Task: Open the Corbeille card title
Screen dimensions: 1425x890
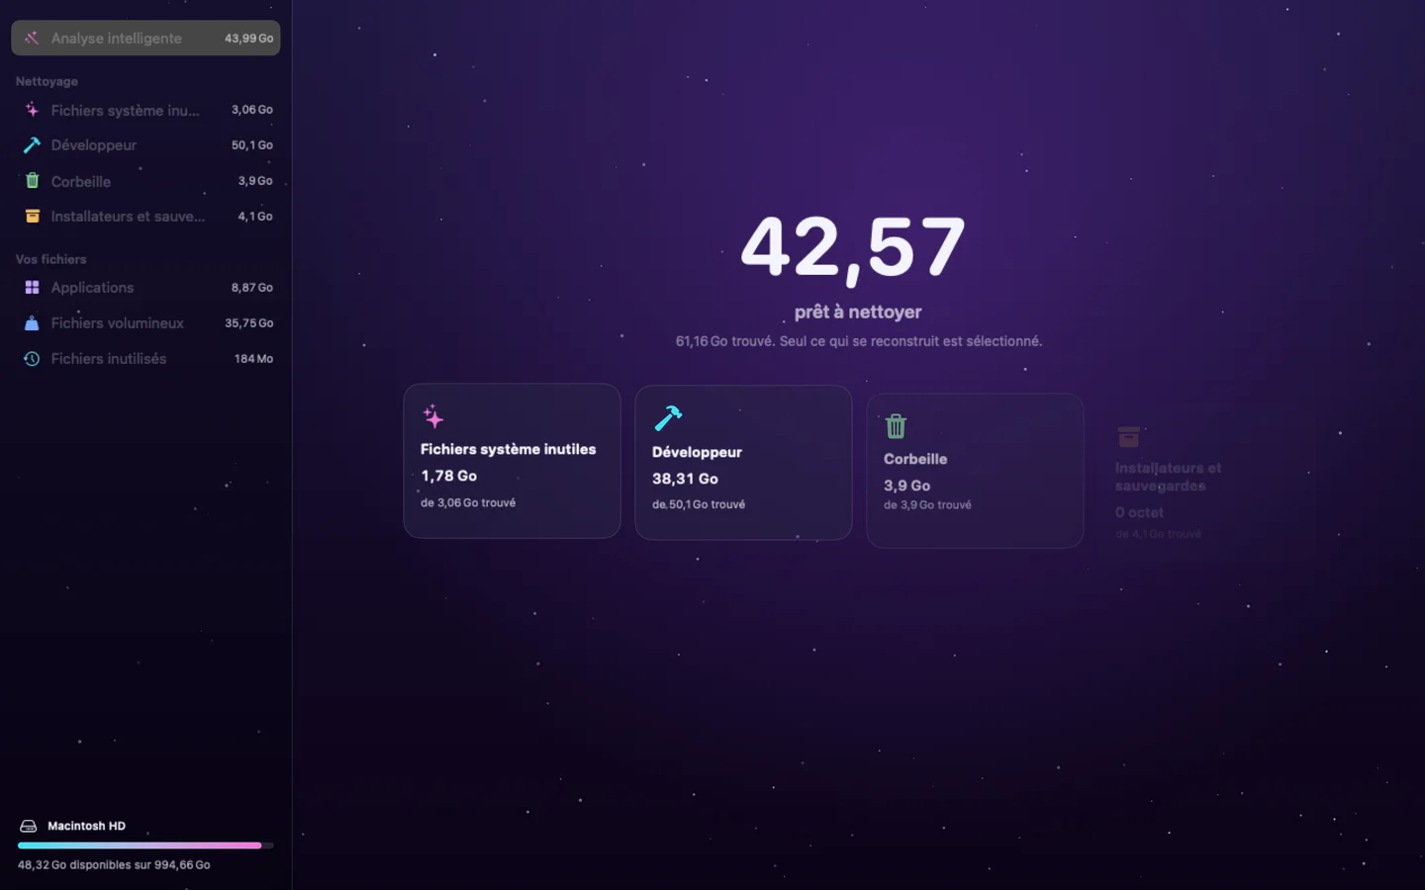Action: (915, 459)
